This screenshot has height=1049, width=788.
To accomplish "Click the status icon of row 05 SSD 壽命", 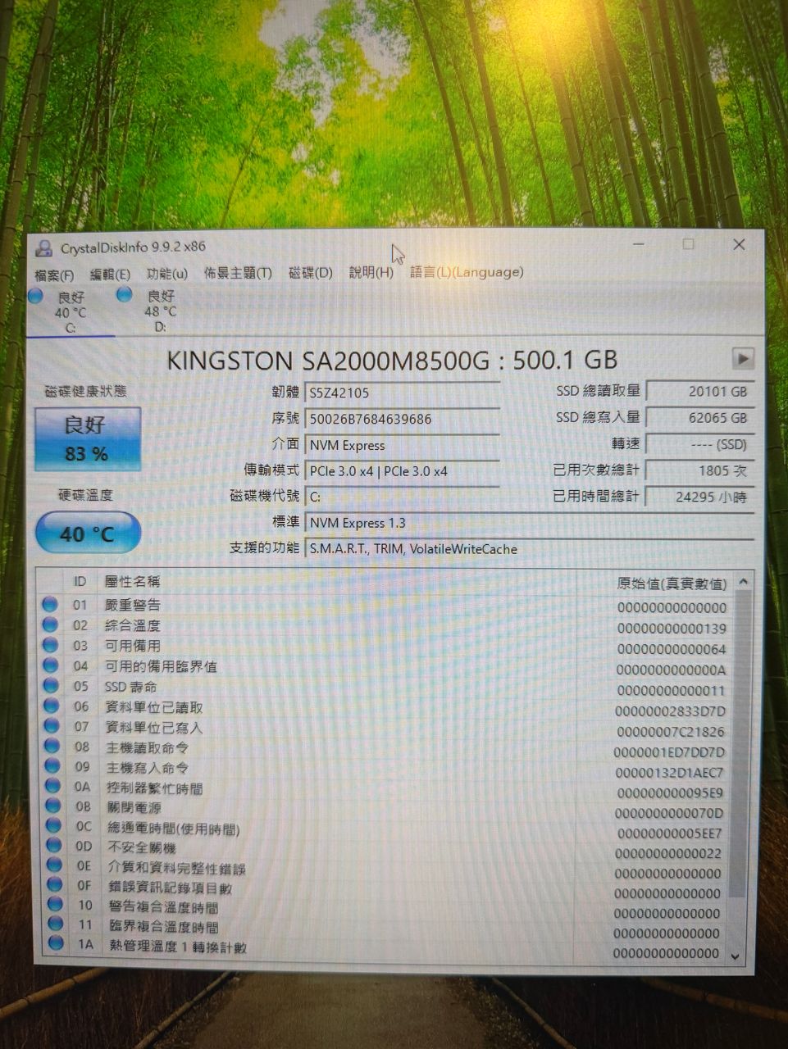I will [51, 685].
